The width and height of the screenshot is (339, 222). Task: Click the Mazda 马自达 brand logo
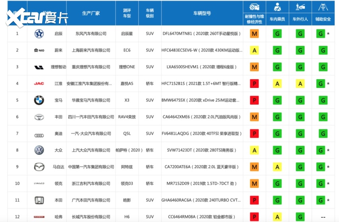pyautogui.click(x=39, y=167)
